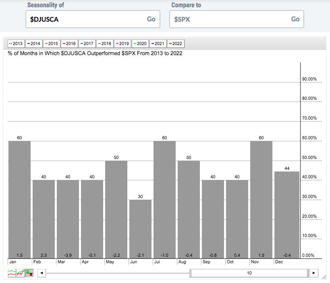This screenshot has height=283, width=330.
Task: Switch to the same-scale line chart icon
Action: click(21, 273)
